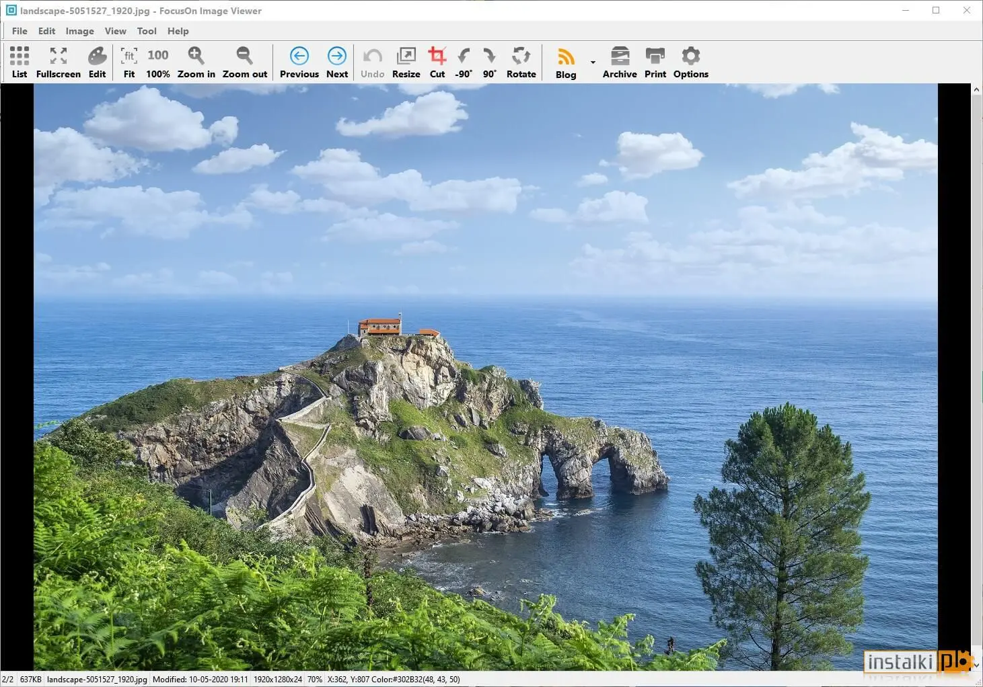Open the Resize tool
The image size is (983, 687).
(x=406, y=63)
